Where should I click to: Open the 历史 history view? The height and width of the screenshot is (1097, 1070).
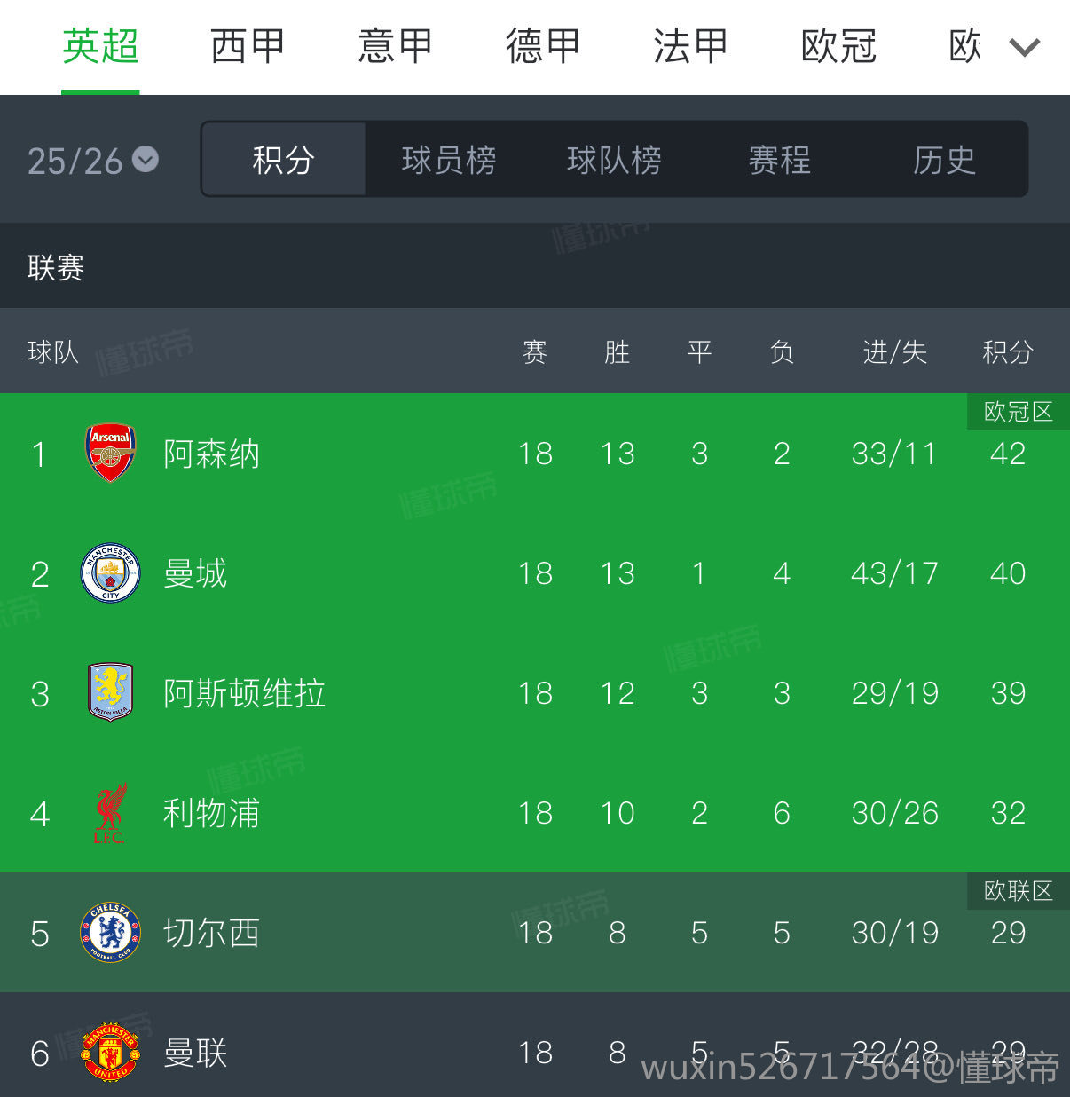tap(944, 160)
